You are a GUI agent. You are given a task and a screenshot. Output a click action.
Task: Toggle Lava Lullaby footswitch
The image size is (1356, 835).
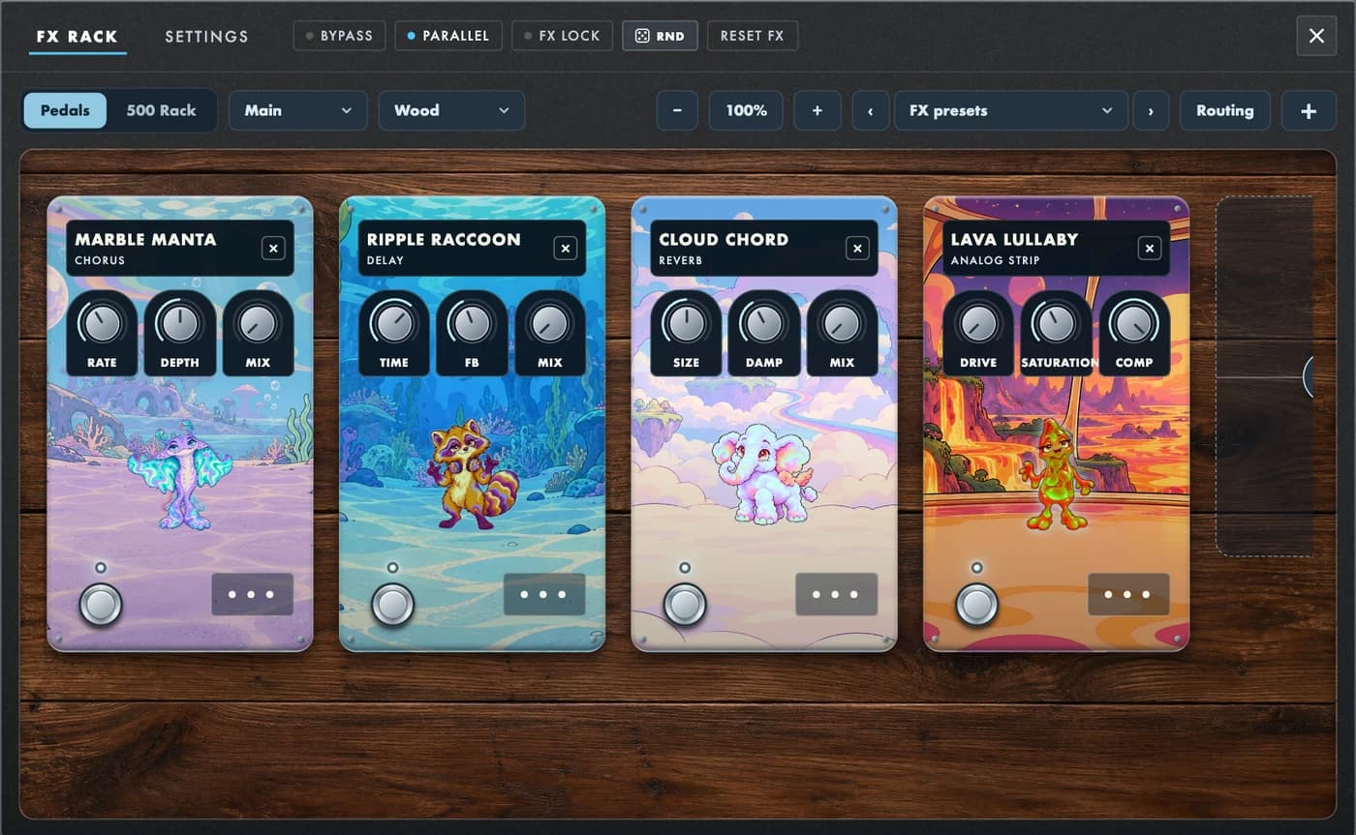(977, 605)
